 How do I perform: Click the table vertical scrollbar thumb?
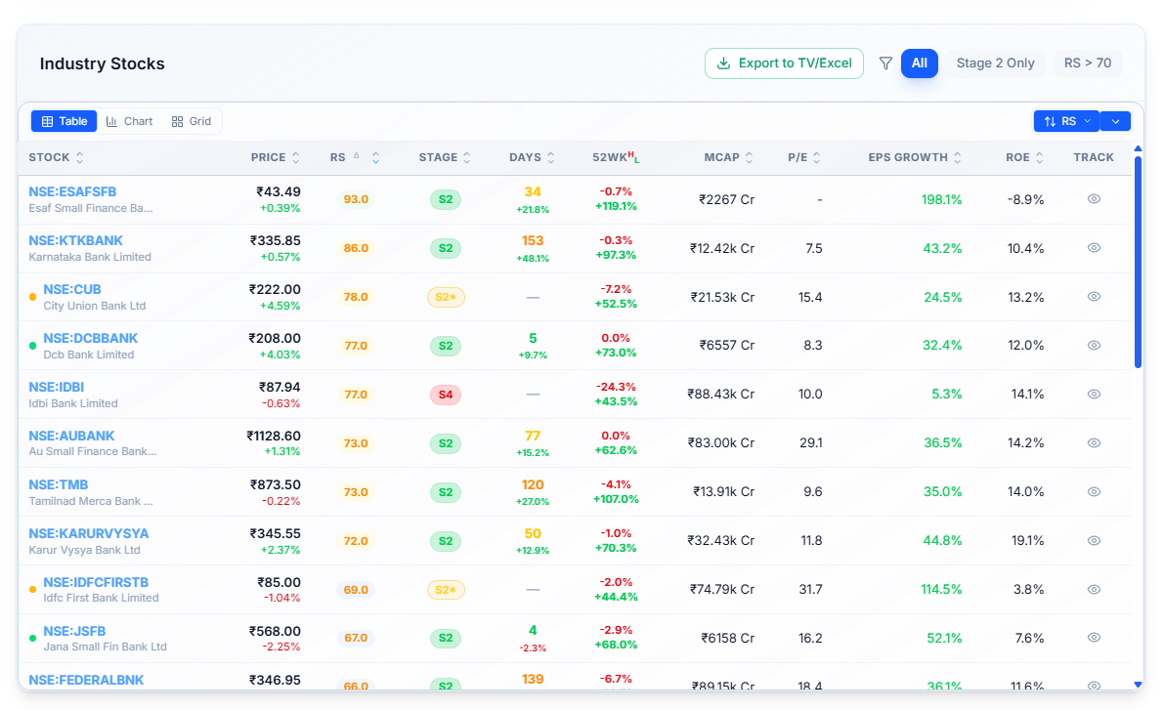pyautogui.click(x=1138, y=261)
